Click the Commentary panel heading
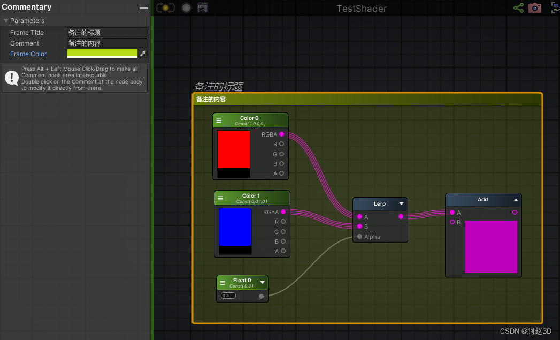 pos(26,7)
